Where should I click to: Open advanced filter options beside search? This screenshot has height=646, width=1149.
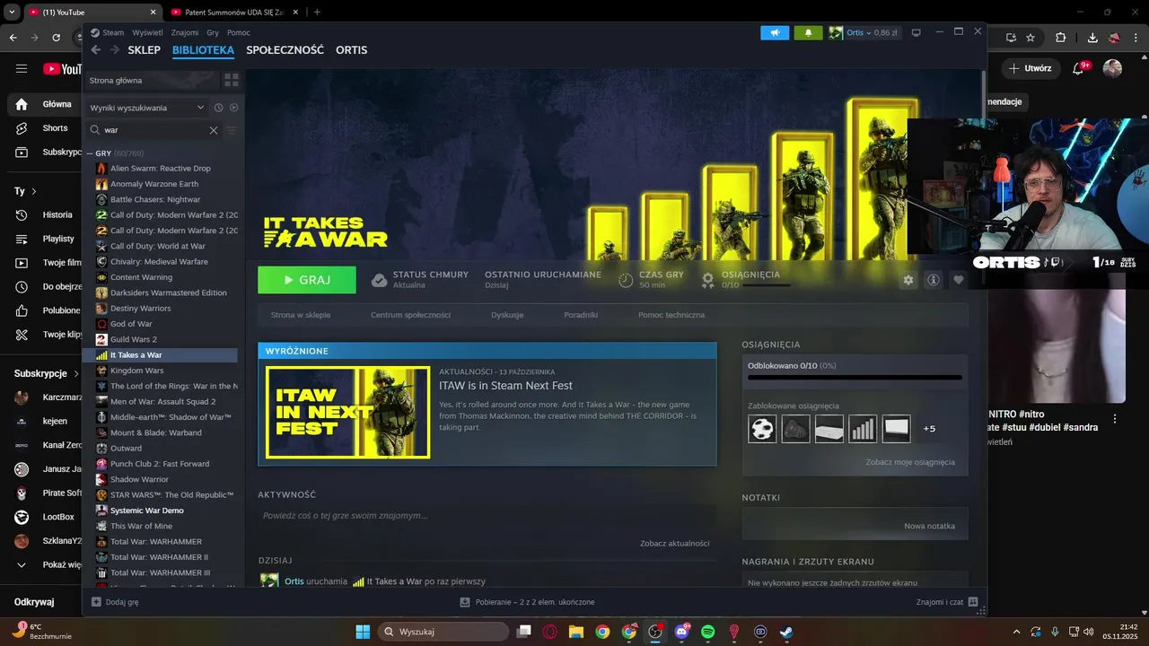point(232,130)
